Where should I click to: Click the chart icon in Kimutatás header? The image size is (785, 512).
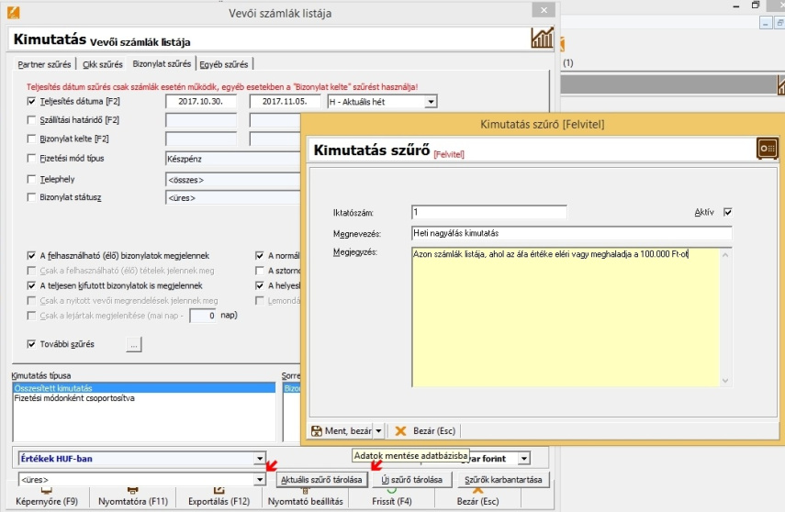pyautogui.click(x=543, y=39)
